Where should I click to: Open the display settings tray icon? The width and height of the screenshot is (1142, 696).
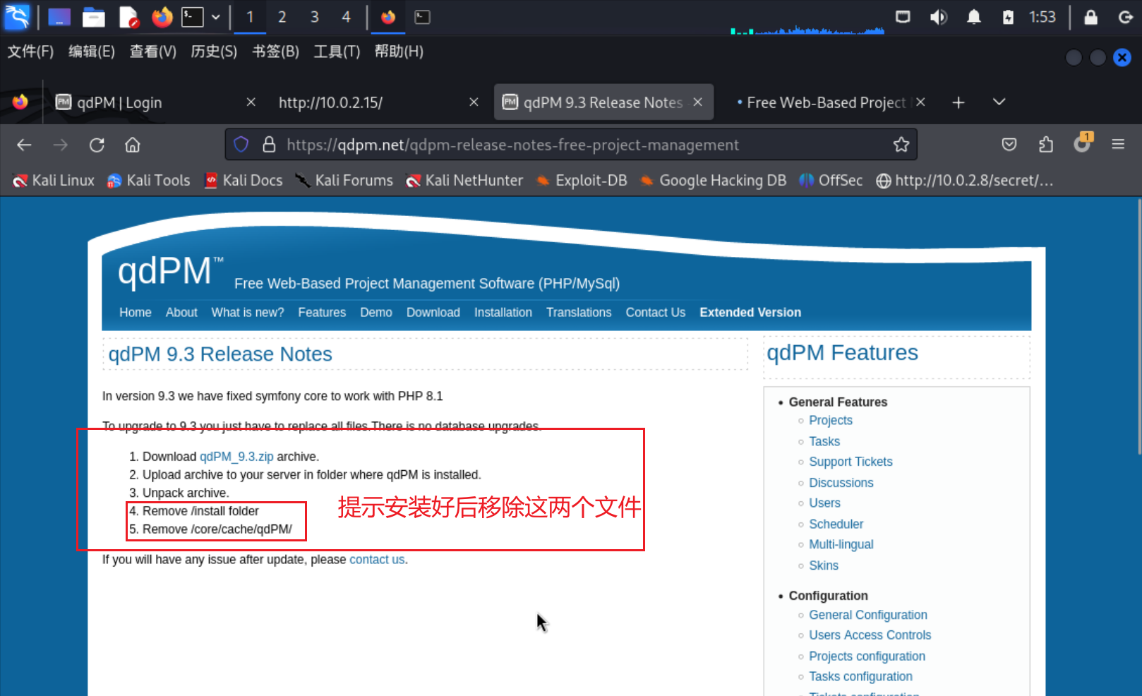pyautogui.click(x=903, y=17)
